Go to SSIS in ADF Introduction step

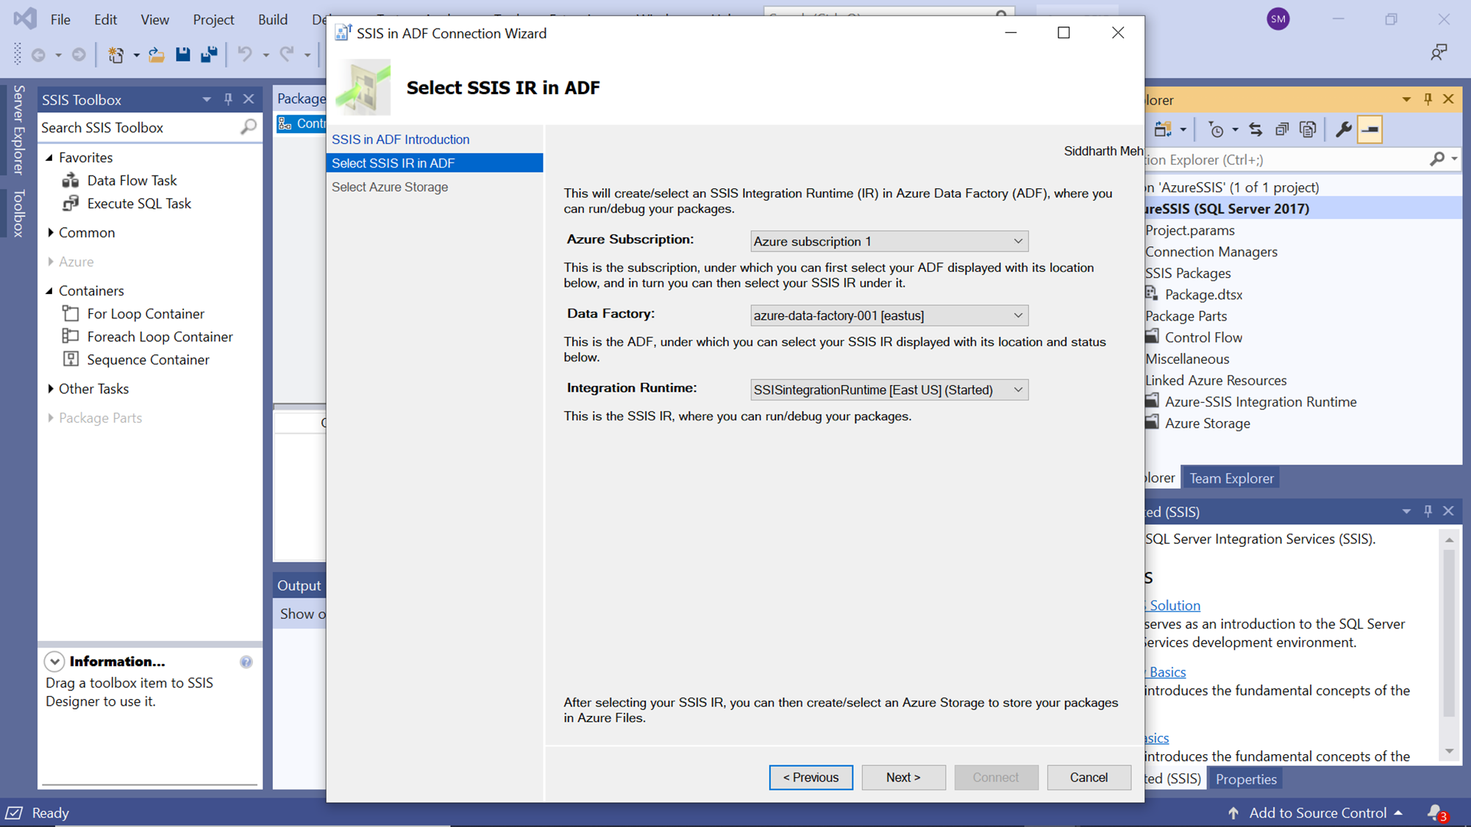click(400, 140)
